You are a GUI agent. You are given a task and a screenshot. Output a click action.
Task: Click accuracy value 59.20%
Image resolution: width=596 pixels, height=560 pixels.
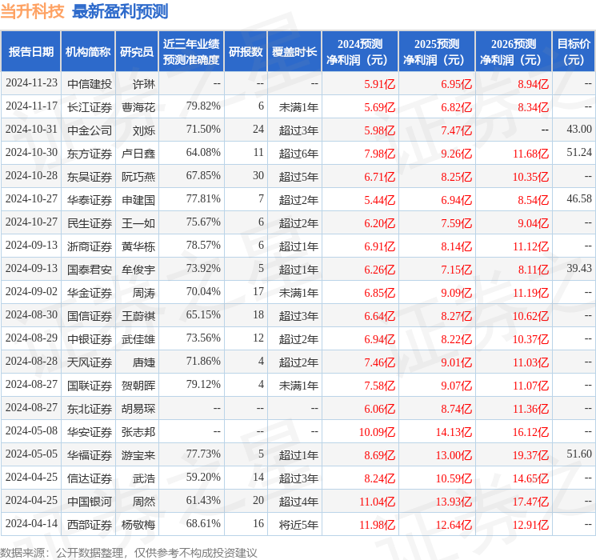click(x=203, y=477)
